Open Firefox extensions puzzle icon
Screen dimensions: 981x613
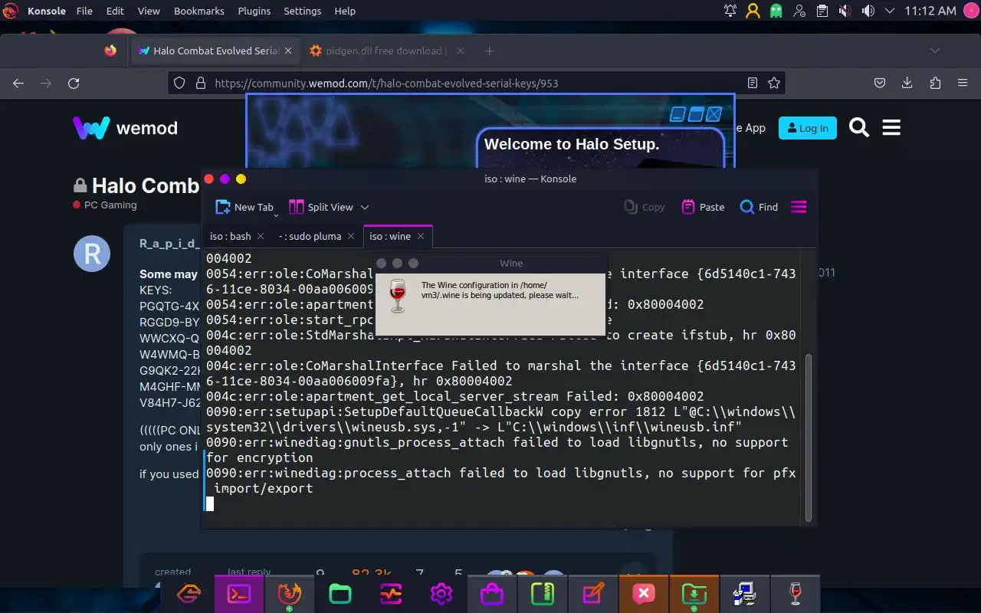click(x=935, y=83)
